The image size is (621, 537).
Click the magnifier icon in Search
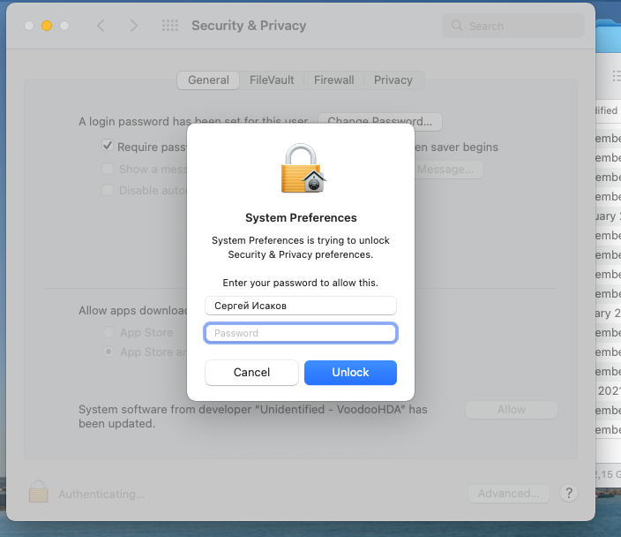pyautogui.click(x=457, y=26)
